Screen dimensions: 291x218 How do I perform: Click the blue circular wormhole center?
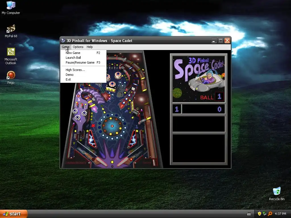point(112,126)
